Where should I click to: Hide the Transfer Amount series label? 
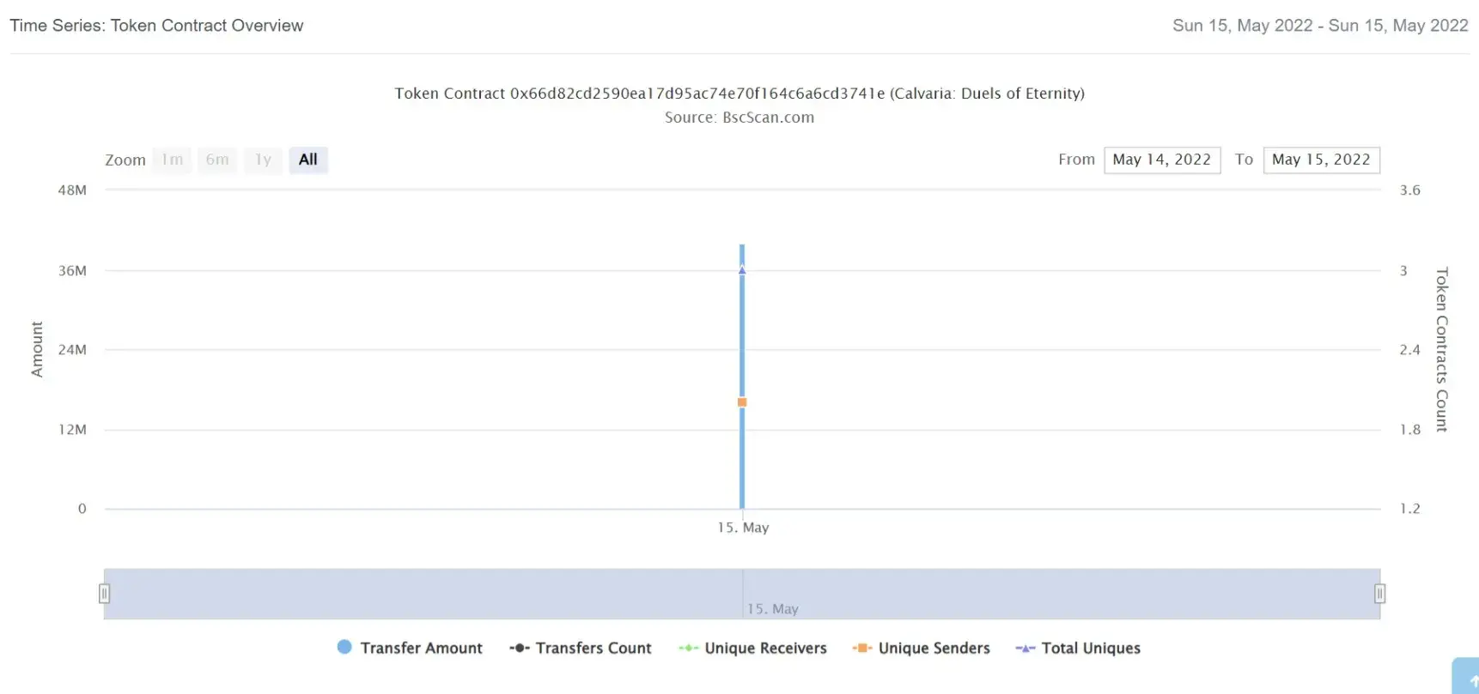tap(421, 649)
